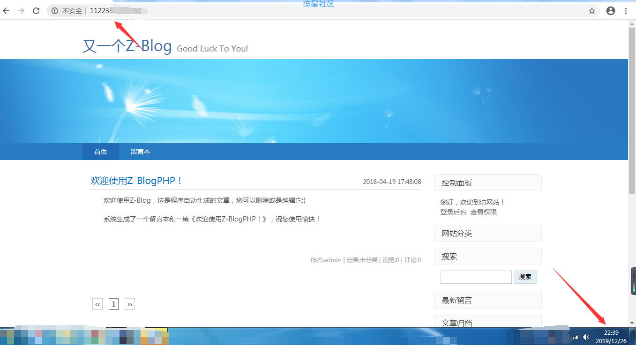This screenshot has height=345, width=636.
Task: Click the 作者:admin post meta text
Action: 326,260
